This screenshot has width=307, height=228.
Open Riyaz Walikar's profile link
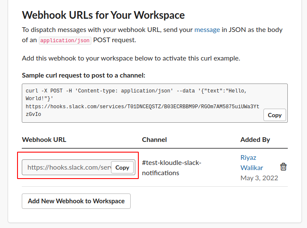point(252,162)
